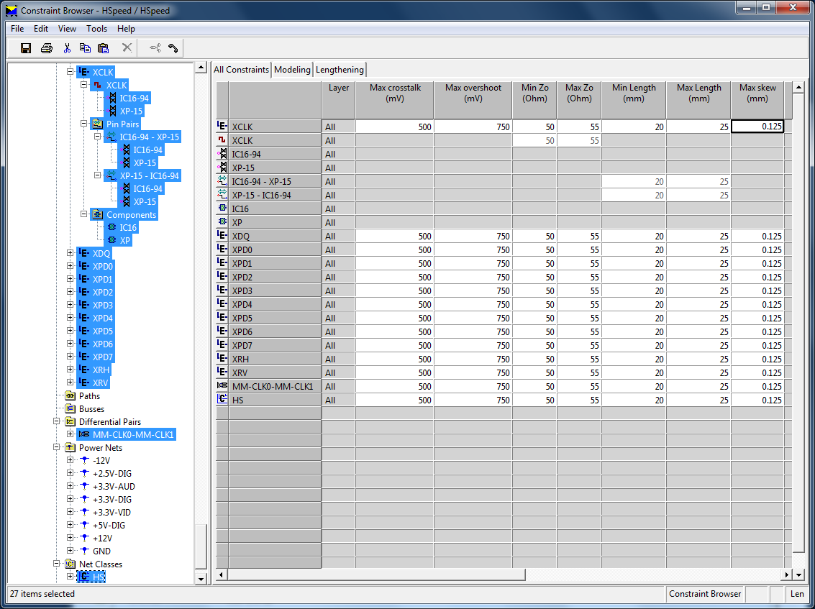Screen dimensions: 815x609
Task: Click the Copy toolbar icon
Action: (x=85, y=48)
